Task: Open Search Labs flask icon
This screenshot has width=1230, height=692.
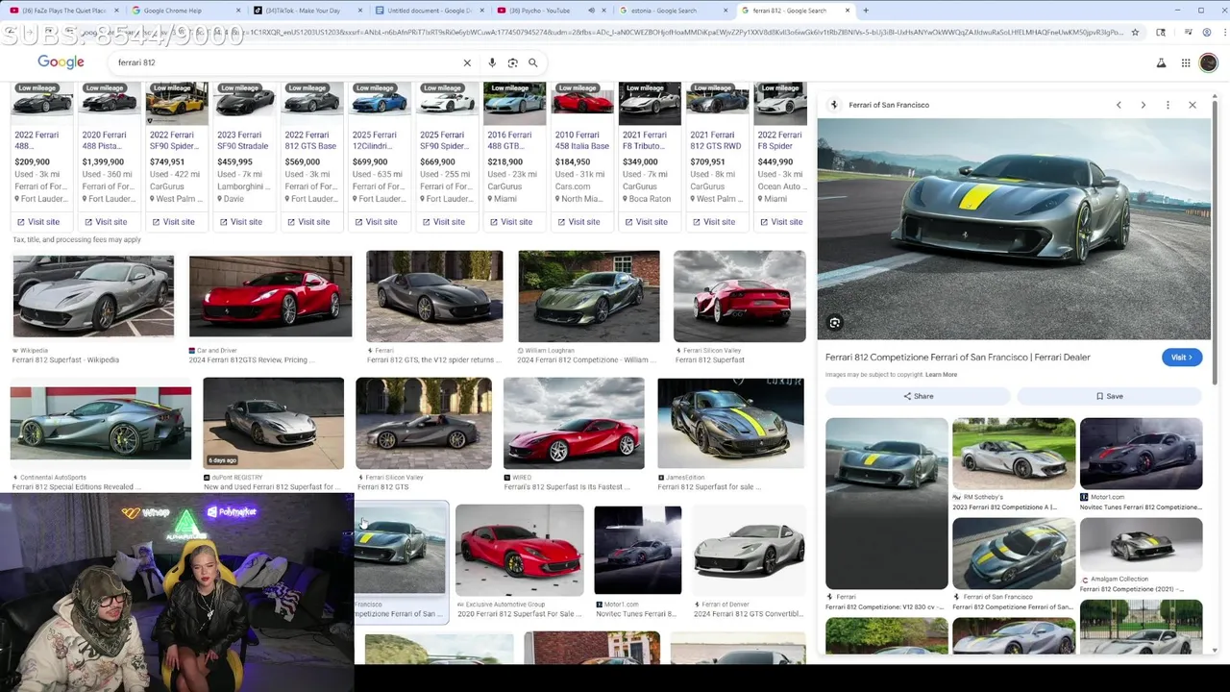Action: click(x=1161, y=63)
